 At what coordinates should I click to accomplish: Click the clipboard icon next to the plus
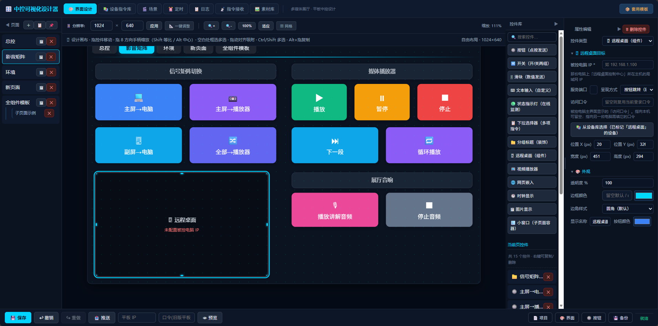click(40, 25)
